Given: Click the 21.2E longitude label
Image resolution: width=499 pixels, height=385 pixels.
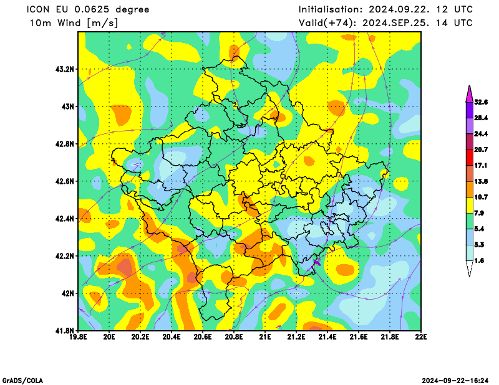Looking at the screenshot, I should pyautogui.click(x=297, y=337).
